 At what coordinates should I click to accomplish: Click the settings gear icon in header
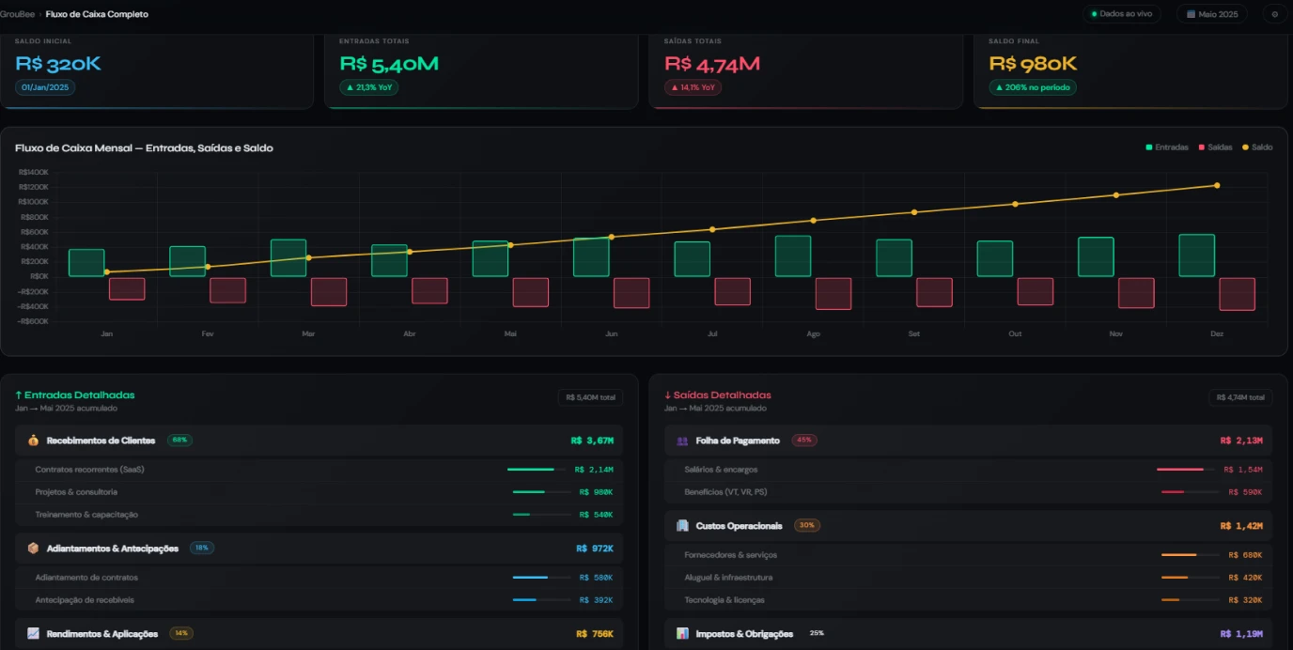tap(1275, 14)
